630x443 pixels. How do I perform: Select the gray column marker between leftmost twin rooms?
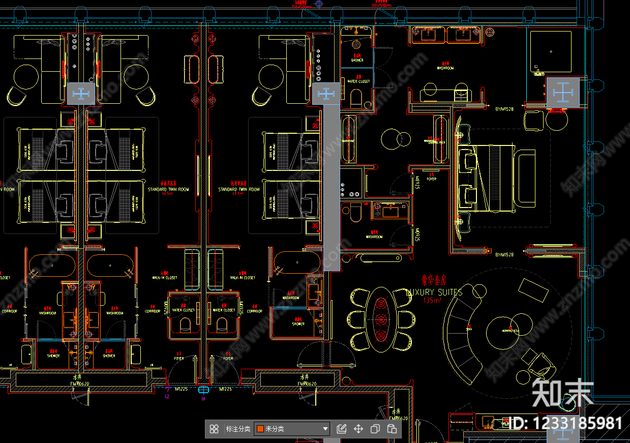point(81,94)
